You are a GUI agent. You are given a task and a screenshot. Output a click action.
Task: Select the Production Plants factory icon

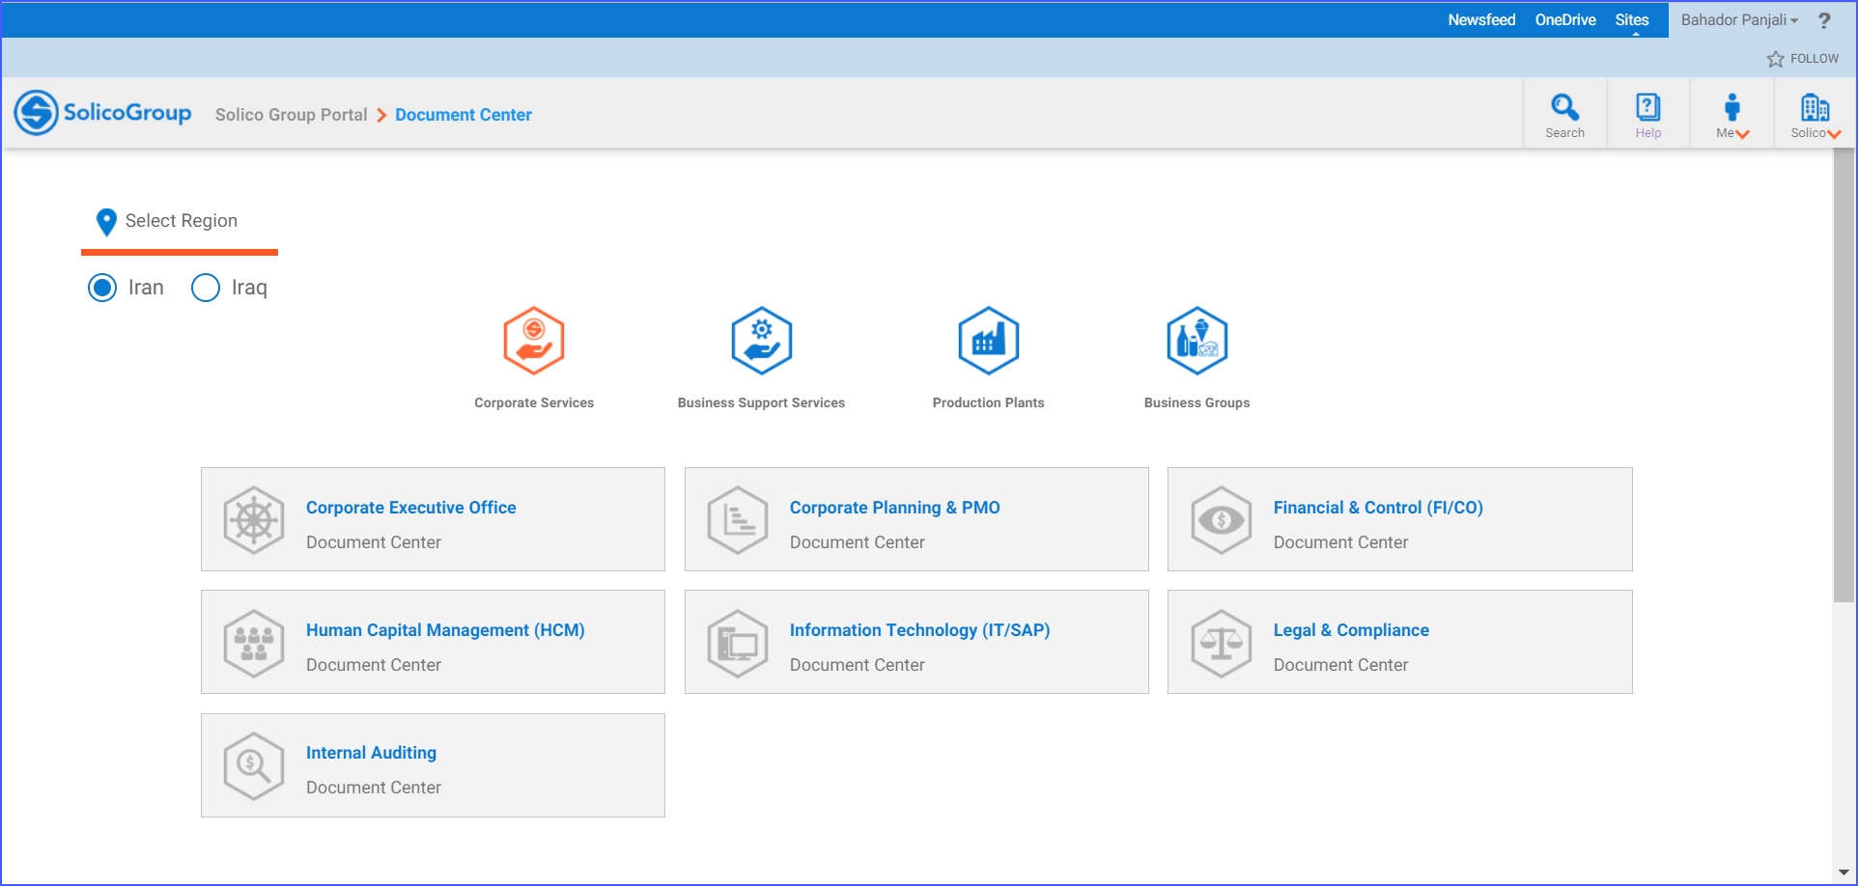pyautogui.click(x=989, y=341)
